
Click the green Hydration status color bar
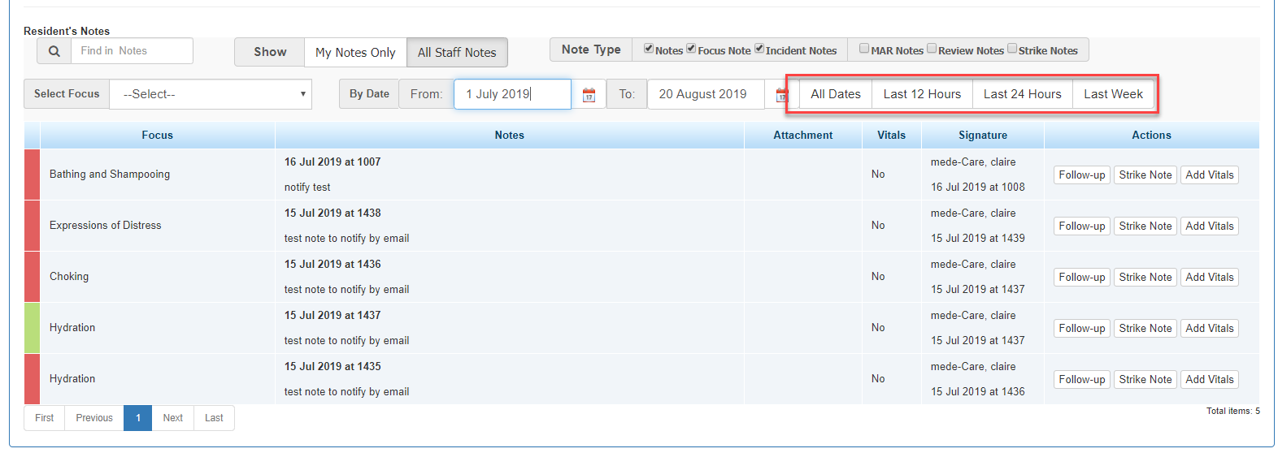coord(32,328)
